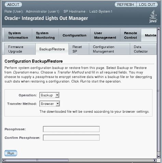Expand the Operation dropdown arrow
162x163 pixels.
point(57,95)
